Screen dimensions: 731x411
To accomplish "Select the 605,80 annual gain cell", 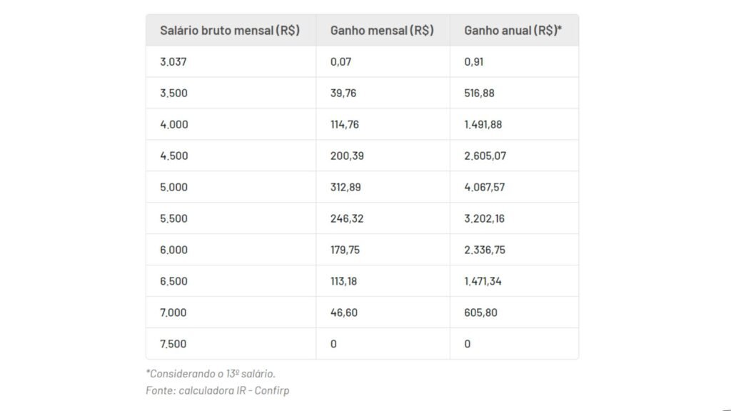I will [x=480, y=313].
